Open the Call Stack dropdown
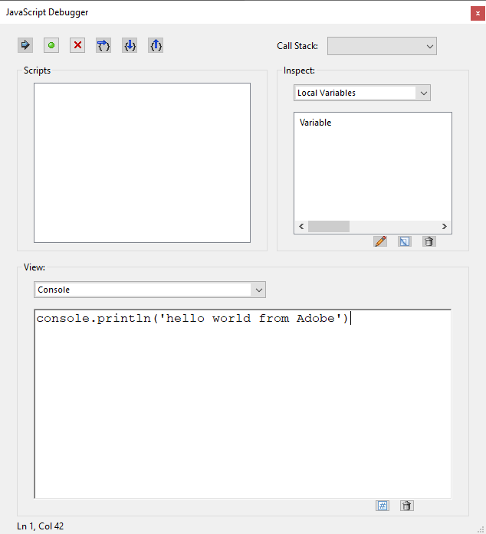486x534 pixels. 382,46
